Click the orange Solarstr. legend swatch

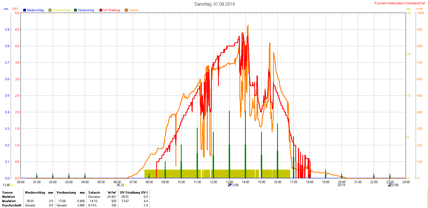tap(126, 10)
